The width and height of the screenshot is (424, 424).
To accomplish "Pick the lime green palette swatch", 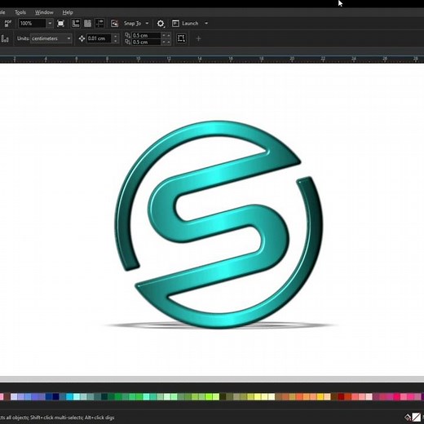I will coord(209,396).
